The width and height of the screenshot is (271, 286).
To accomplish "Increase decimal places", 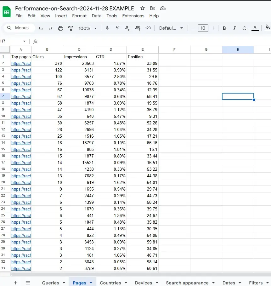I will tap(138, 28).
